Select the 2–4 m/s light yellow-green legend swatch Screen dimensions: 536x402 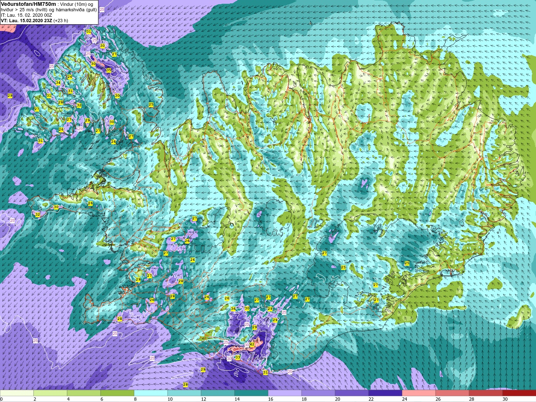[50, 393]
